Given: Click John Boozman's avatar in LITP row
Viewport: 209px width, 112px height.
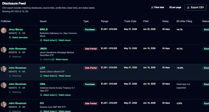Looking at the screenshot, I should [4, 69].
